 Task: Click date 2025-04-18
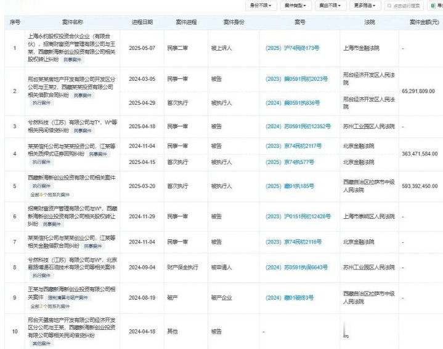click(x=142, y=126)
